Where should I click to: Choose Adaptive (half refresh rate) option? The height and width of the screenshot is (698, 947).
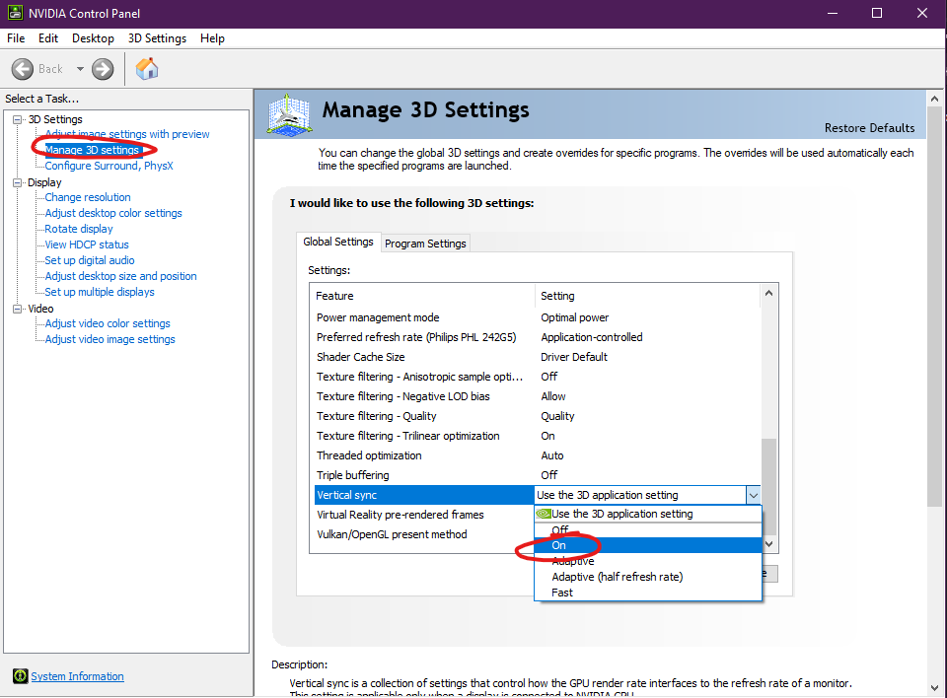click(617, 577)
